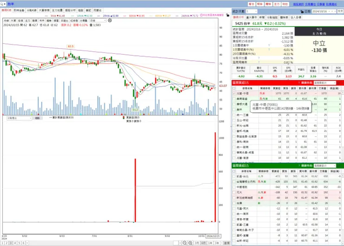Screen dimensions: 344x246
Task: Open the 關鍵券商 dropdown in the 買超 header
Action: point(324,83)
